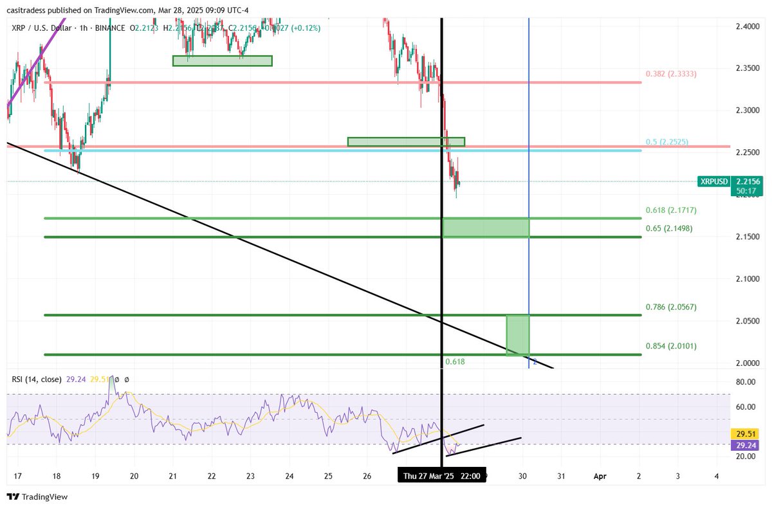Click the XRP / U.S. Dollar symbol title

(x=44, y=28)
